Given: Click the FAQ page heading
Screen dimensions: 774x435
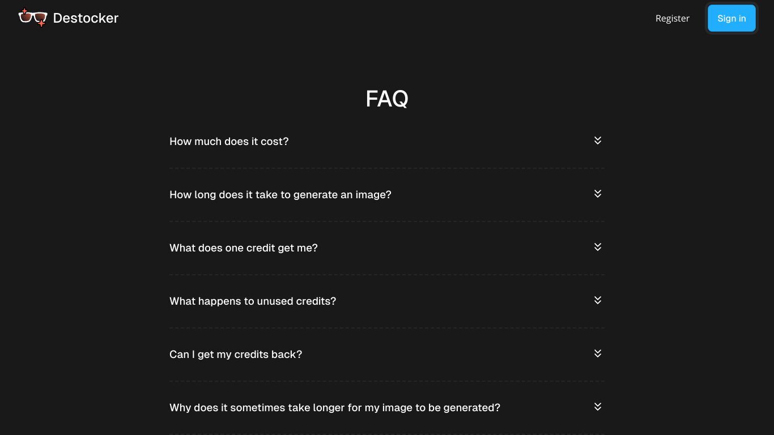Looking at the screenshot, I should (x=387, y=99).
